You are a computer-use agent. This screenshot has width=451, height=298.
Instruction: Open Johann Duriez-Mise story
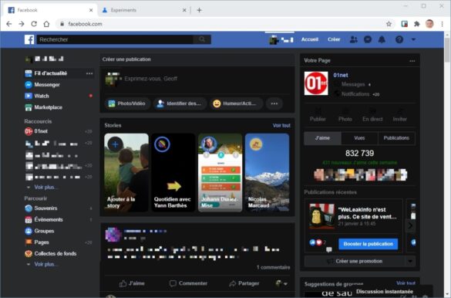click(220, 172)
